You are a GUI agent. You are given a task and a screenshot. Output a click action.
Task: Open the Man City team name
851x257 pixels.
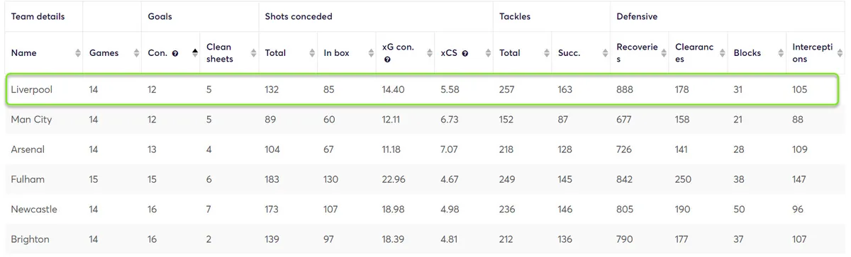click(31, 120)
